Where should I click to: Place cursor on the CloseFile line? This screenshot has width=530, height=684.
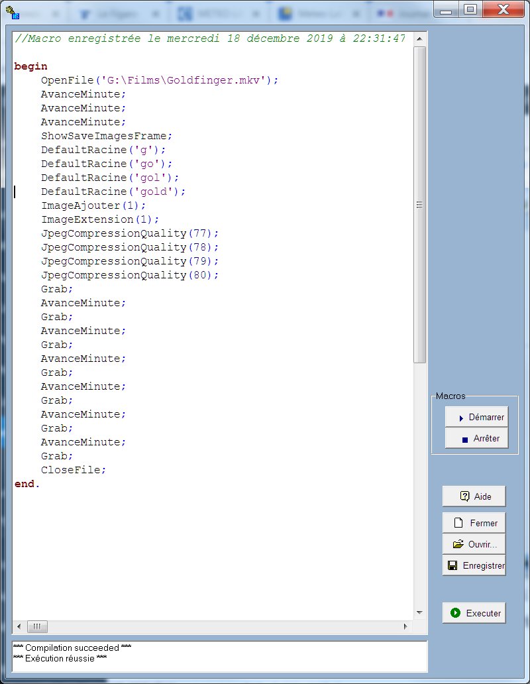73,470
